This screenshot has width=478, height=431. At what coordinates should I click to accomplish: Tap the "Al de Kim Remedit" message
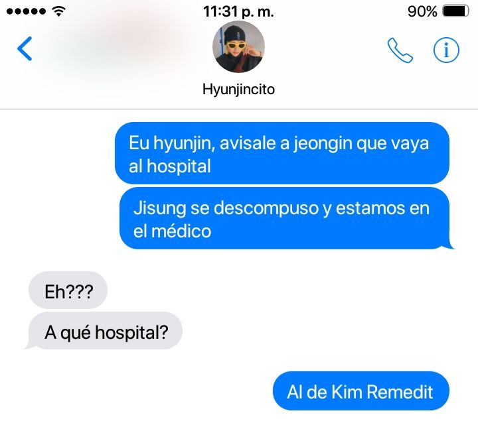(x=361, y=391)
